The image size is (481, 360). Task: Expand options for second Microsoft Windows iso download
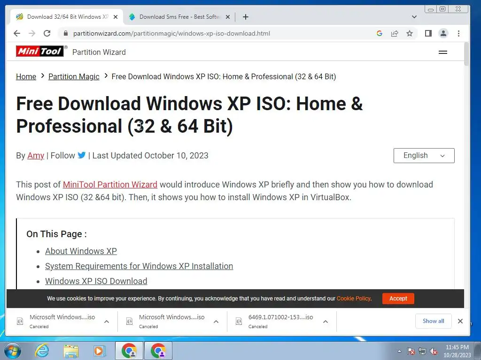[x=216, y=322]
